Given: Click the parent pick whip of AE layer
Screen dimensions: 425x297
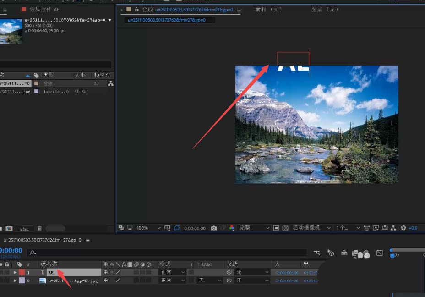Looking at the screenshot, I should tap(229, 272).
